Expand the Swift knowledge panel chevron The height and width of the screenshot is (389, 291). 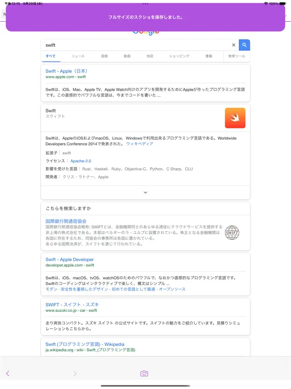pos(145,193)
